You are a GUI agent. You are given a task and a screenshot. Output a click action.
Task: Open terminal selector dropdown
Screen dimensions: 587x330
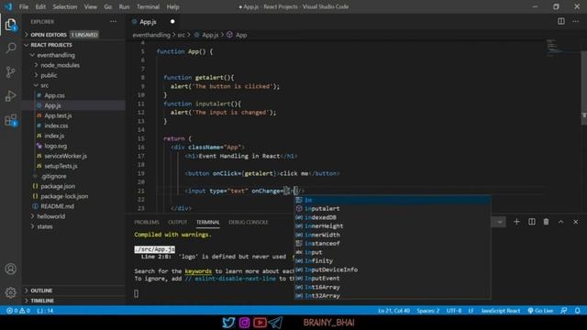pos(500,222)
